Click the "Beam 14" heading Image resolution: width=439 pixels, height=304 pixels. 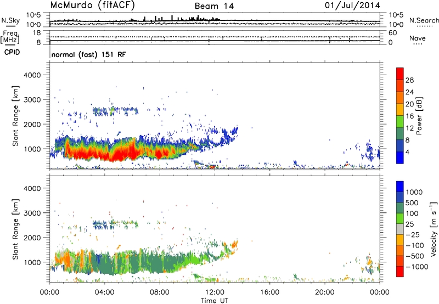pos(214,6)
